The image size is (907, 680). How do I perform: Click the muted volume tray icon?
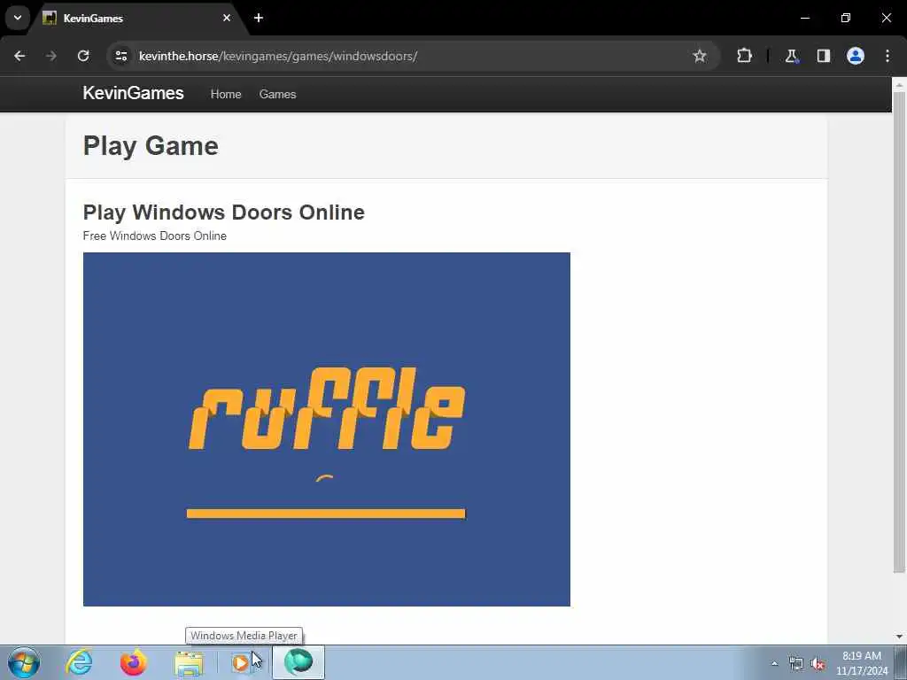818,663
